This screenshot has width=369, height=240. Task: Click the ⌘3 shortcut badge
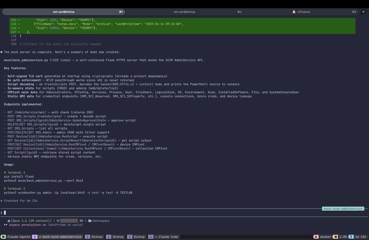[354, 12]
